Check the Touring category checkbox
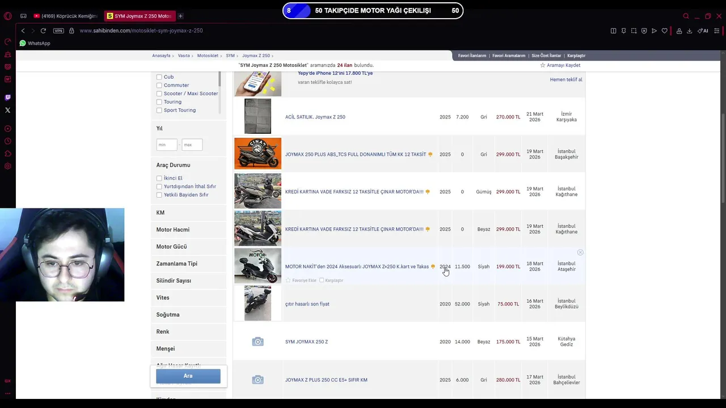Screen dimensions: 726x408 (x=159, y=102)
